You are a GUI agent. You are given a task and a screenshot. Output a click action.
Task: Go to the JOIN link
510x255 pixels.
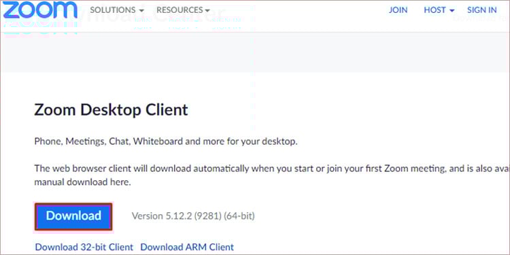click(x=398, y=10)
